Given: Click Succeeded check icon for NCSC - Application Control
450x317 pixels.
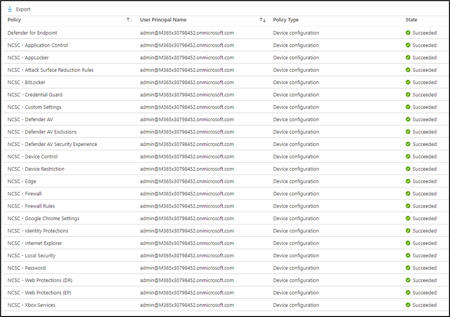Looking at the screenshot, I should (x=408, y=45).
